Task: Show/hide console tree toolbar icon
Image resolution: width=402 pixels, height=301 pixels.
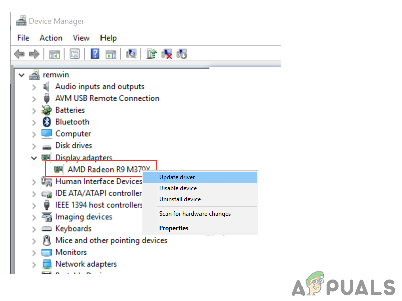Action: 54,54
